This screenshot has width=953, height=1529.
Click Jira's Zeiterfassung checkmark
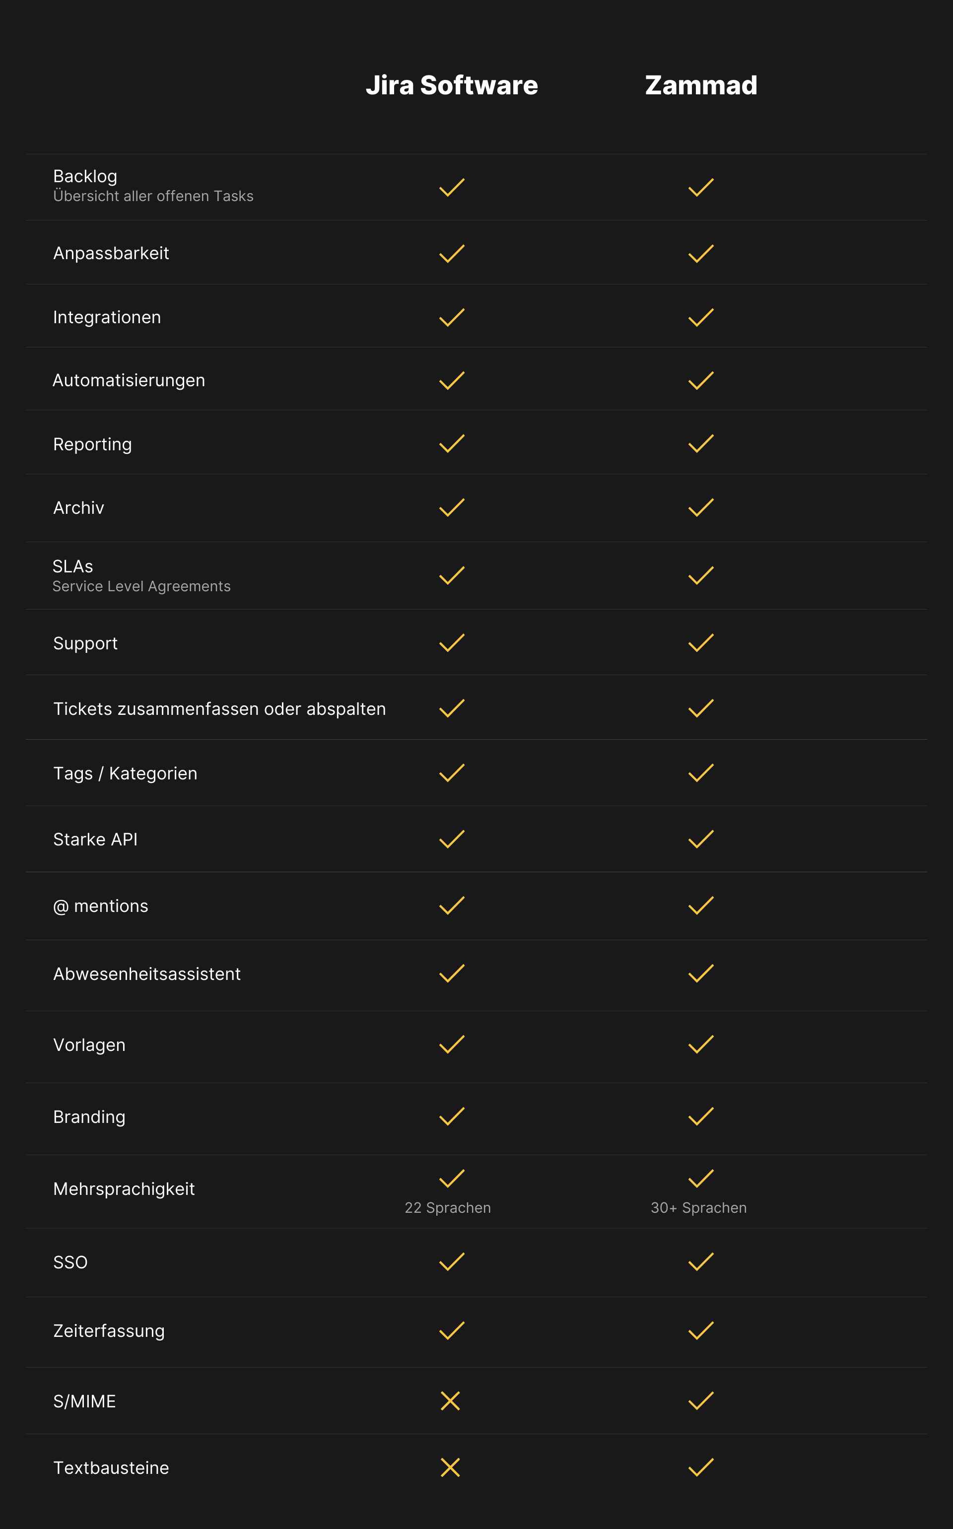451,1330
